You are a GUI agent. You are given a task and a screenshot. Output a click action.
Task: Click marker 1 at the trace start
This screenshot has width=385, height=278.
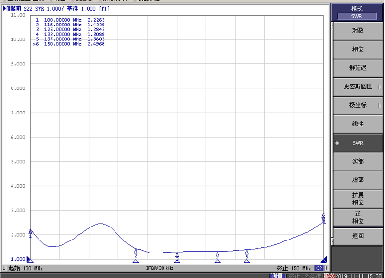pos(31,232)
